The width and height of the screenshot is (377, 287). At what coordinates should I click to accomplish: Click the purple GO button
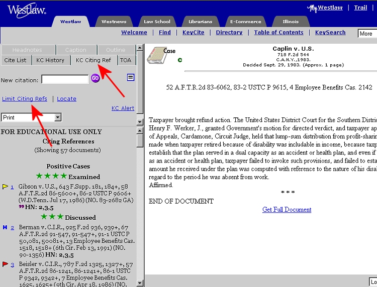95,78
